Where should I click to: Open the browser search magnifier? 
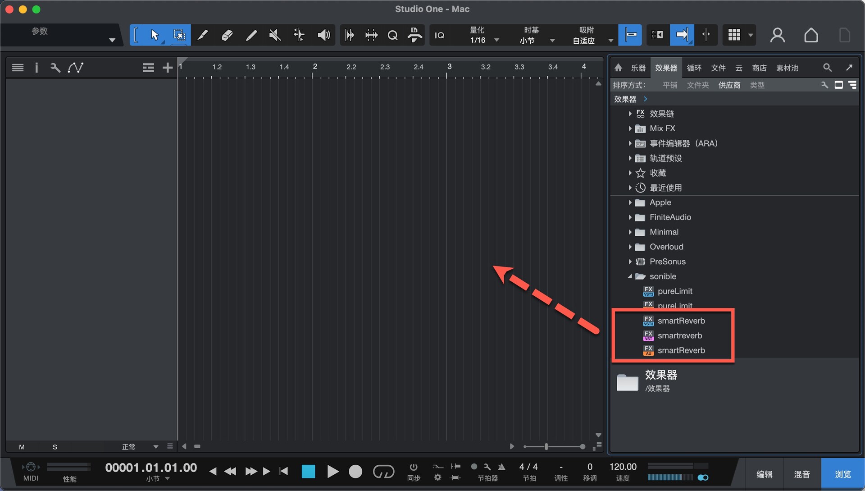(x=827, y=68)
